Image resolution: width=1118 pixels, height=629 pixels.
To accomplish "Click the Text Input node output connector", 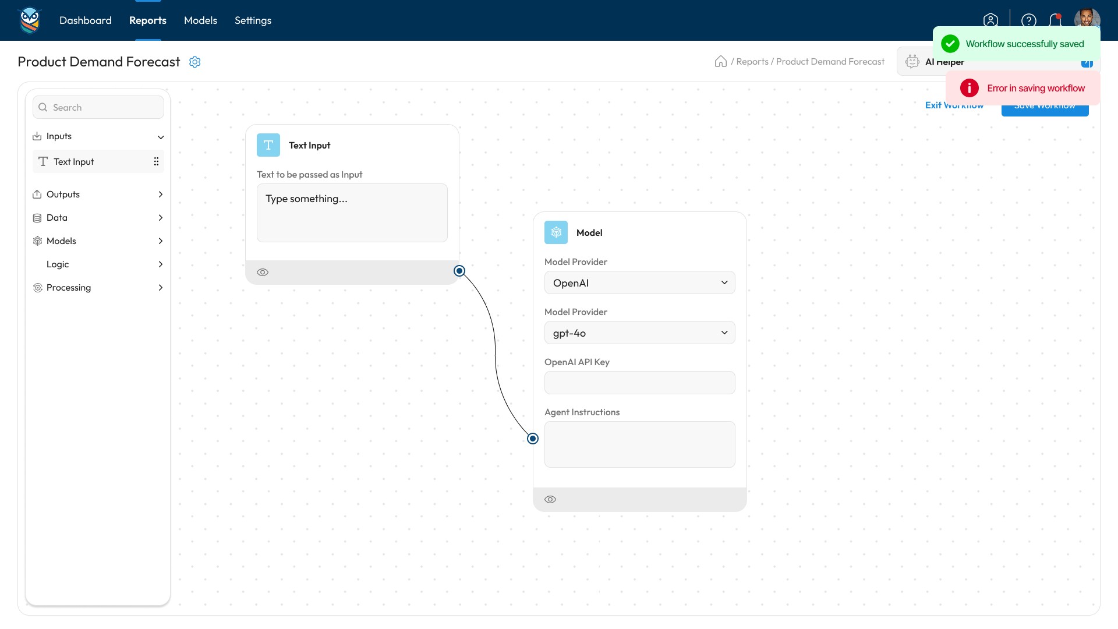I will click(x=459, y=271).
